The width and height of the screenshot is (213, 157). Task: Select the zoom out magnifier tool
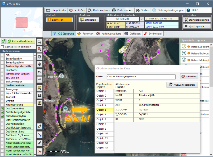[39, 49]
